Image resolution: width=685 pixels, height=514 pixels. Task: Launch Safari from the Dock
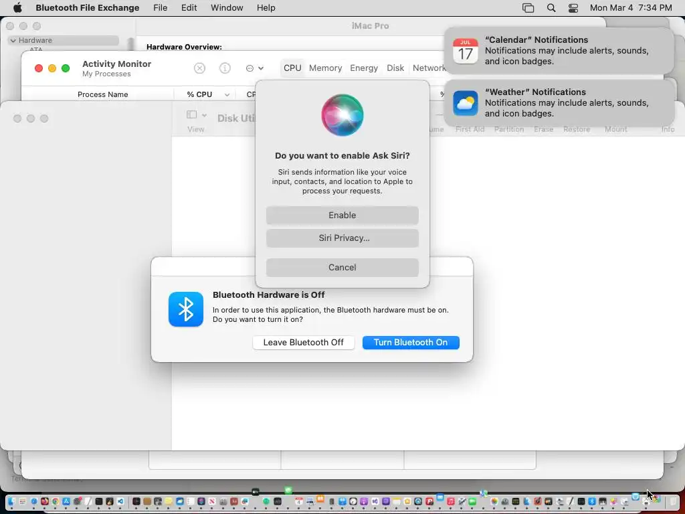pos(33,501)
